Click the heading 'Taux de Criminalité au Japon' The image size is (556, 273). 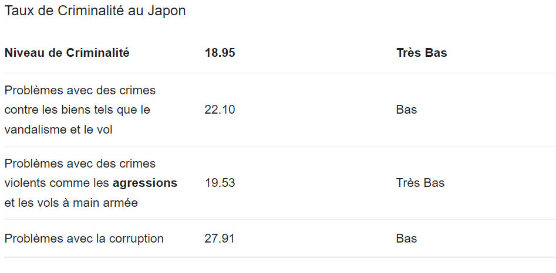pyautogui.click(x=95, y=11)
